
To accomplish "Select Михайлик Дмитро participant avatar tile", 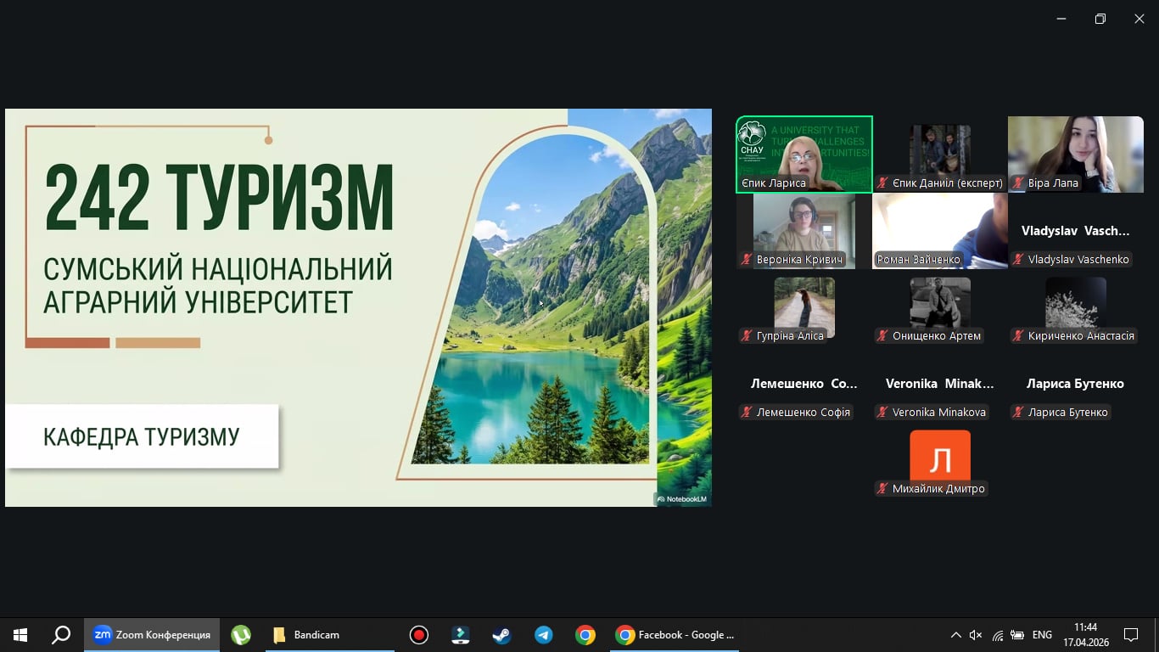I will click(x=939, y=461).
